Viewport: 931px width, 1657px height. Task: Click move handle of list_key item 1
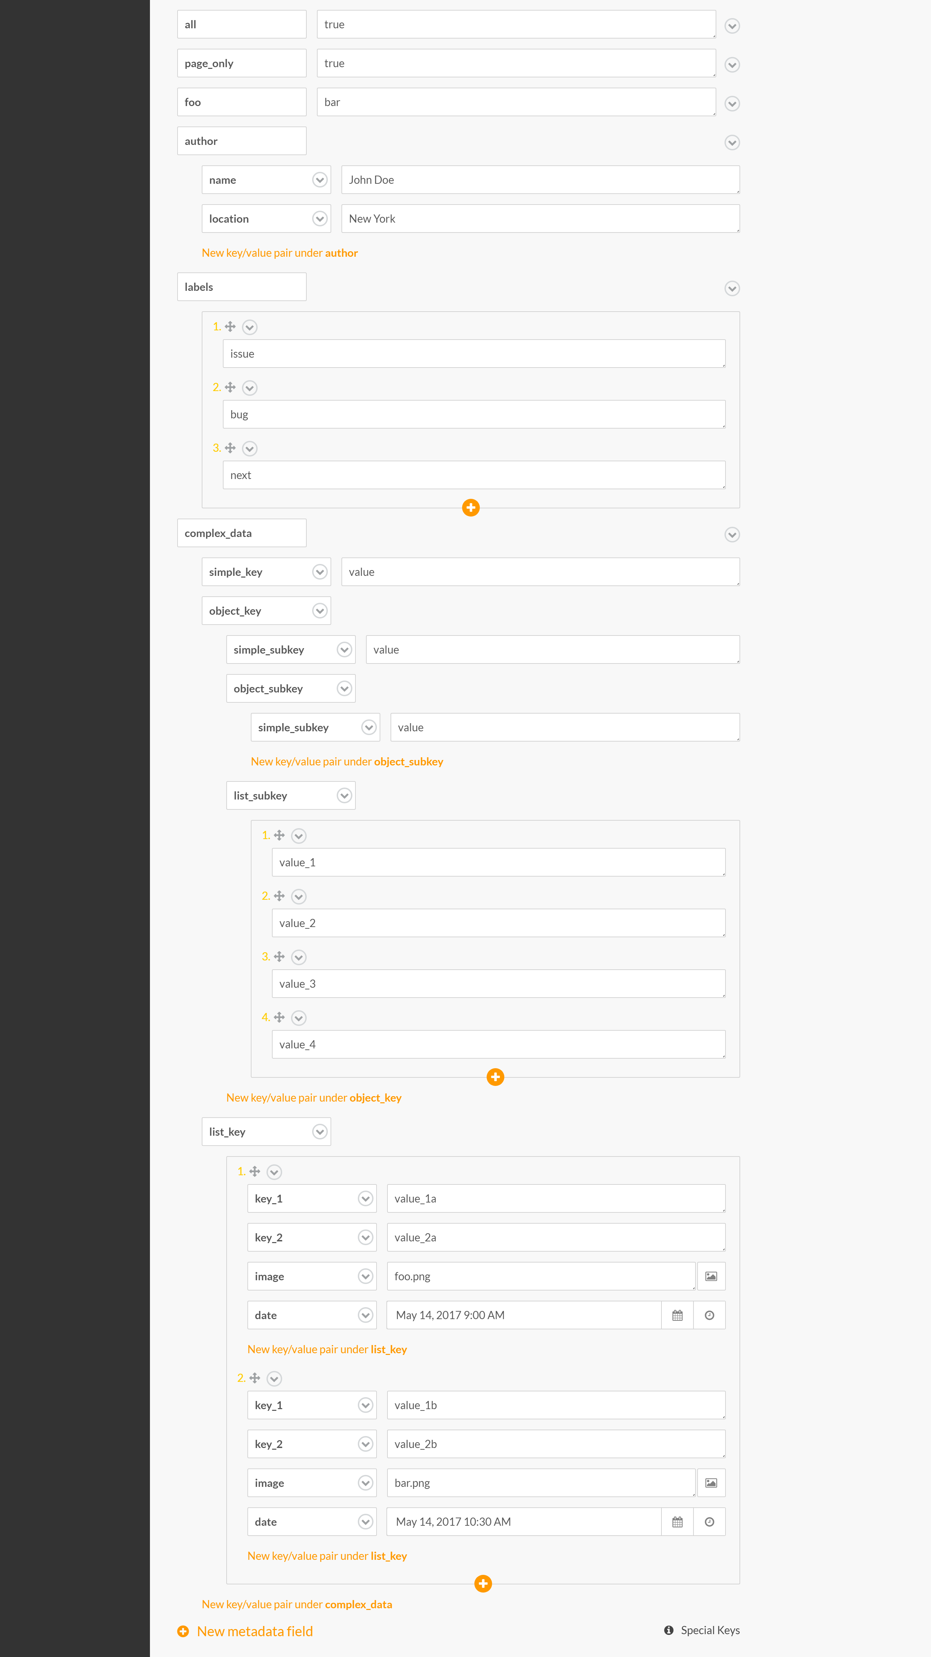(x=255, y=1171)
